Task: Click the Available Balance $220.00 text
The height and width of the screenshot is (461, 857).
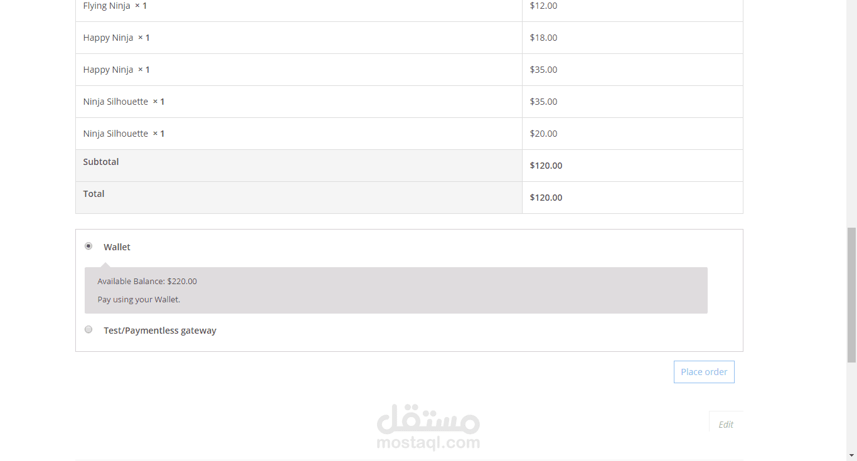Action: pos(147,282)
